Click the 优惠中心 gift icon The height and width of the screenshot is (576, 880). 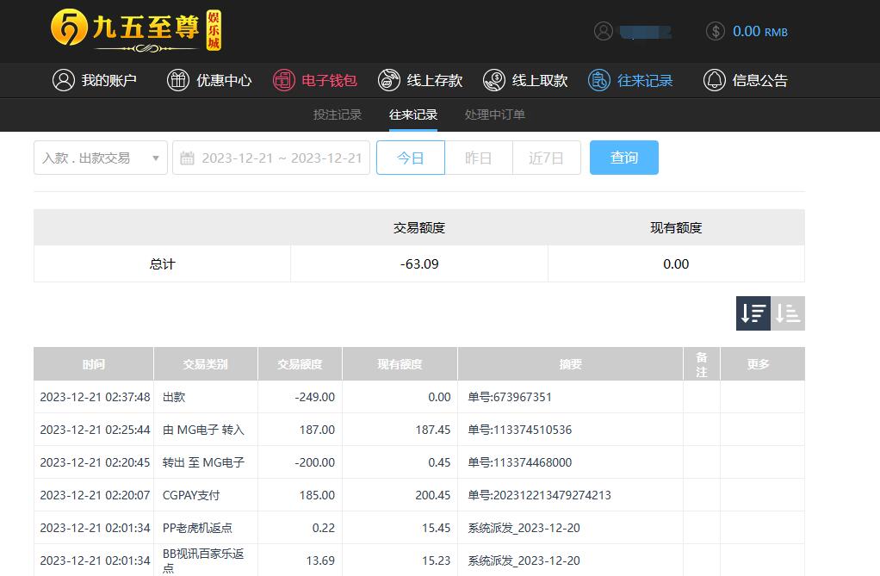coord(178,80)
